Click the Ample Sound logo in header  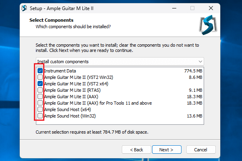point(208,25)
